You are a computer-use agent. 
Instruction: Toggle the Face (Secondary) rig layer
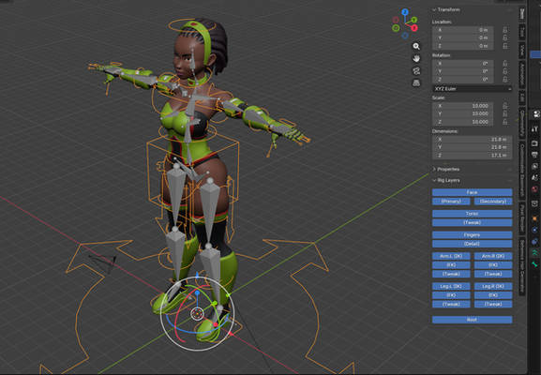point(493,202)
